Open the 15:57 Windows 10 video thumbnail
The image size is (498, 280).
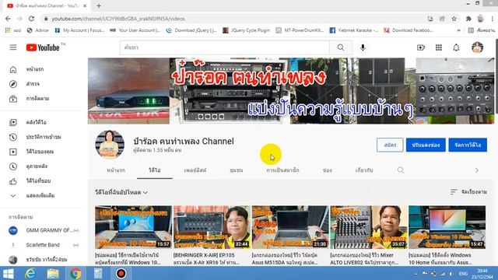tap(133, 227)
